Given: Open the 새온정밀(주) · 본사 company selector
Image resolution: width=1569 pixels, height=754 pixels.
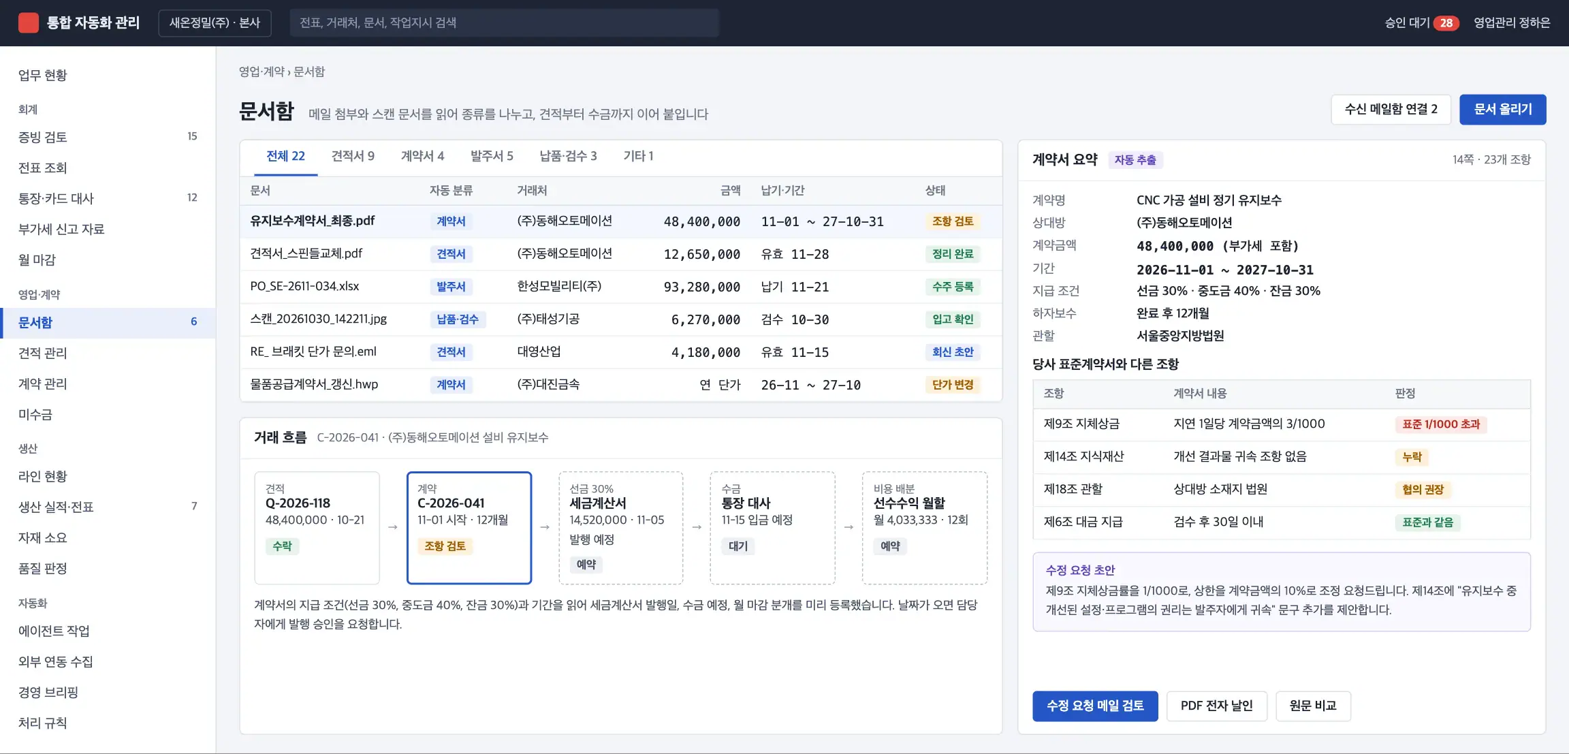Looking at the screenshot, I should 215,22.
